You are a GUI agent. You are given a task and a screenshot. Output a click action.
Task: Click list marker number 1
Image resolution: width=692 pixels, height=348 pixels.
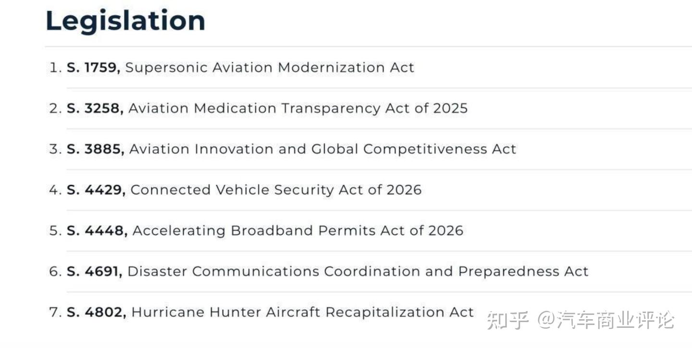[56, 68]
